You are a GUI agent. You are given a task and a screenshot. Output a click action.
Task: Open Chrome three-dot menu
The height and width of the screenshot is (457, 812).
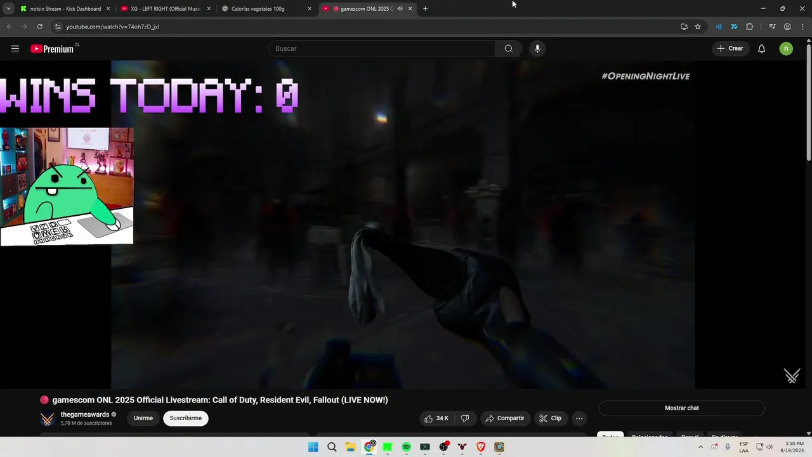pyautogui.click(x=802, y=27)
